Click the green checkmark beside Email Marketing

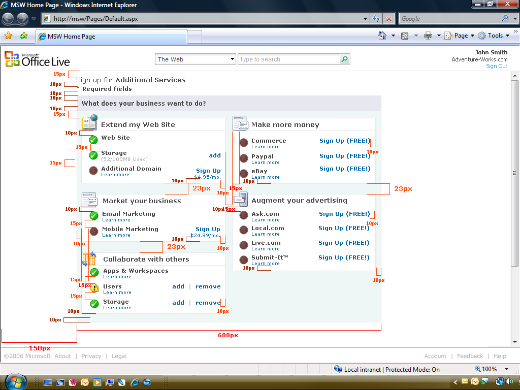click(x=94, y=216)
